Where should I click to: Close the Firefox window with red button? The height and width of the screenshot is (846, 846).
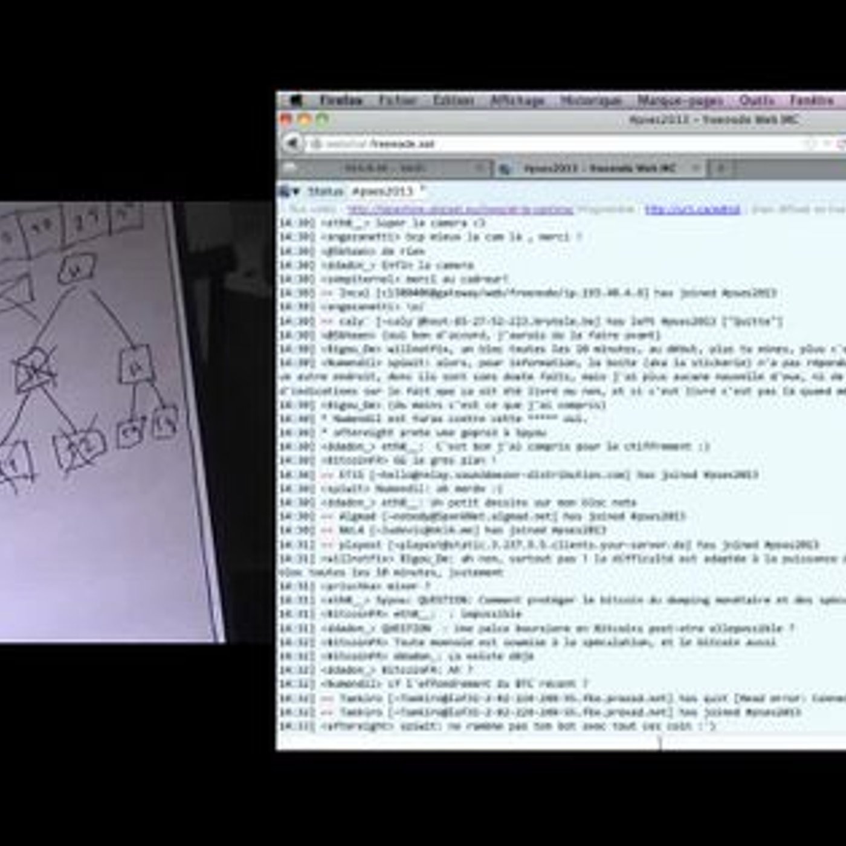[286, 120]
